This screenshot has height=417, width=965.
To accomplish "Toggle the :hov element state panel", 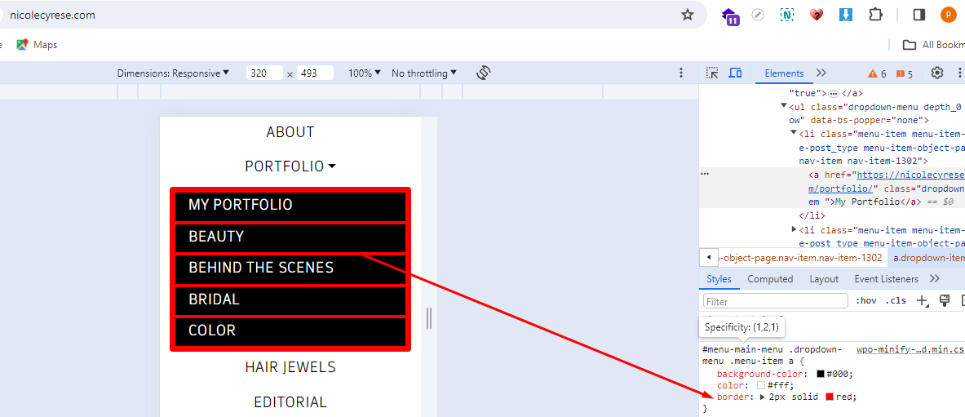I will click(x=866, y=300).
